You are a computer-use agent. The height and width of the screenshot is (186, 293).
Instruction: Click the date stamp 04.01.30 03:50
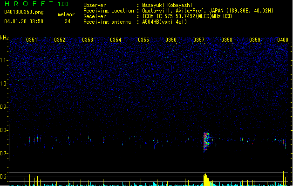[24, 21]
